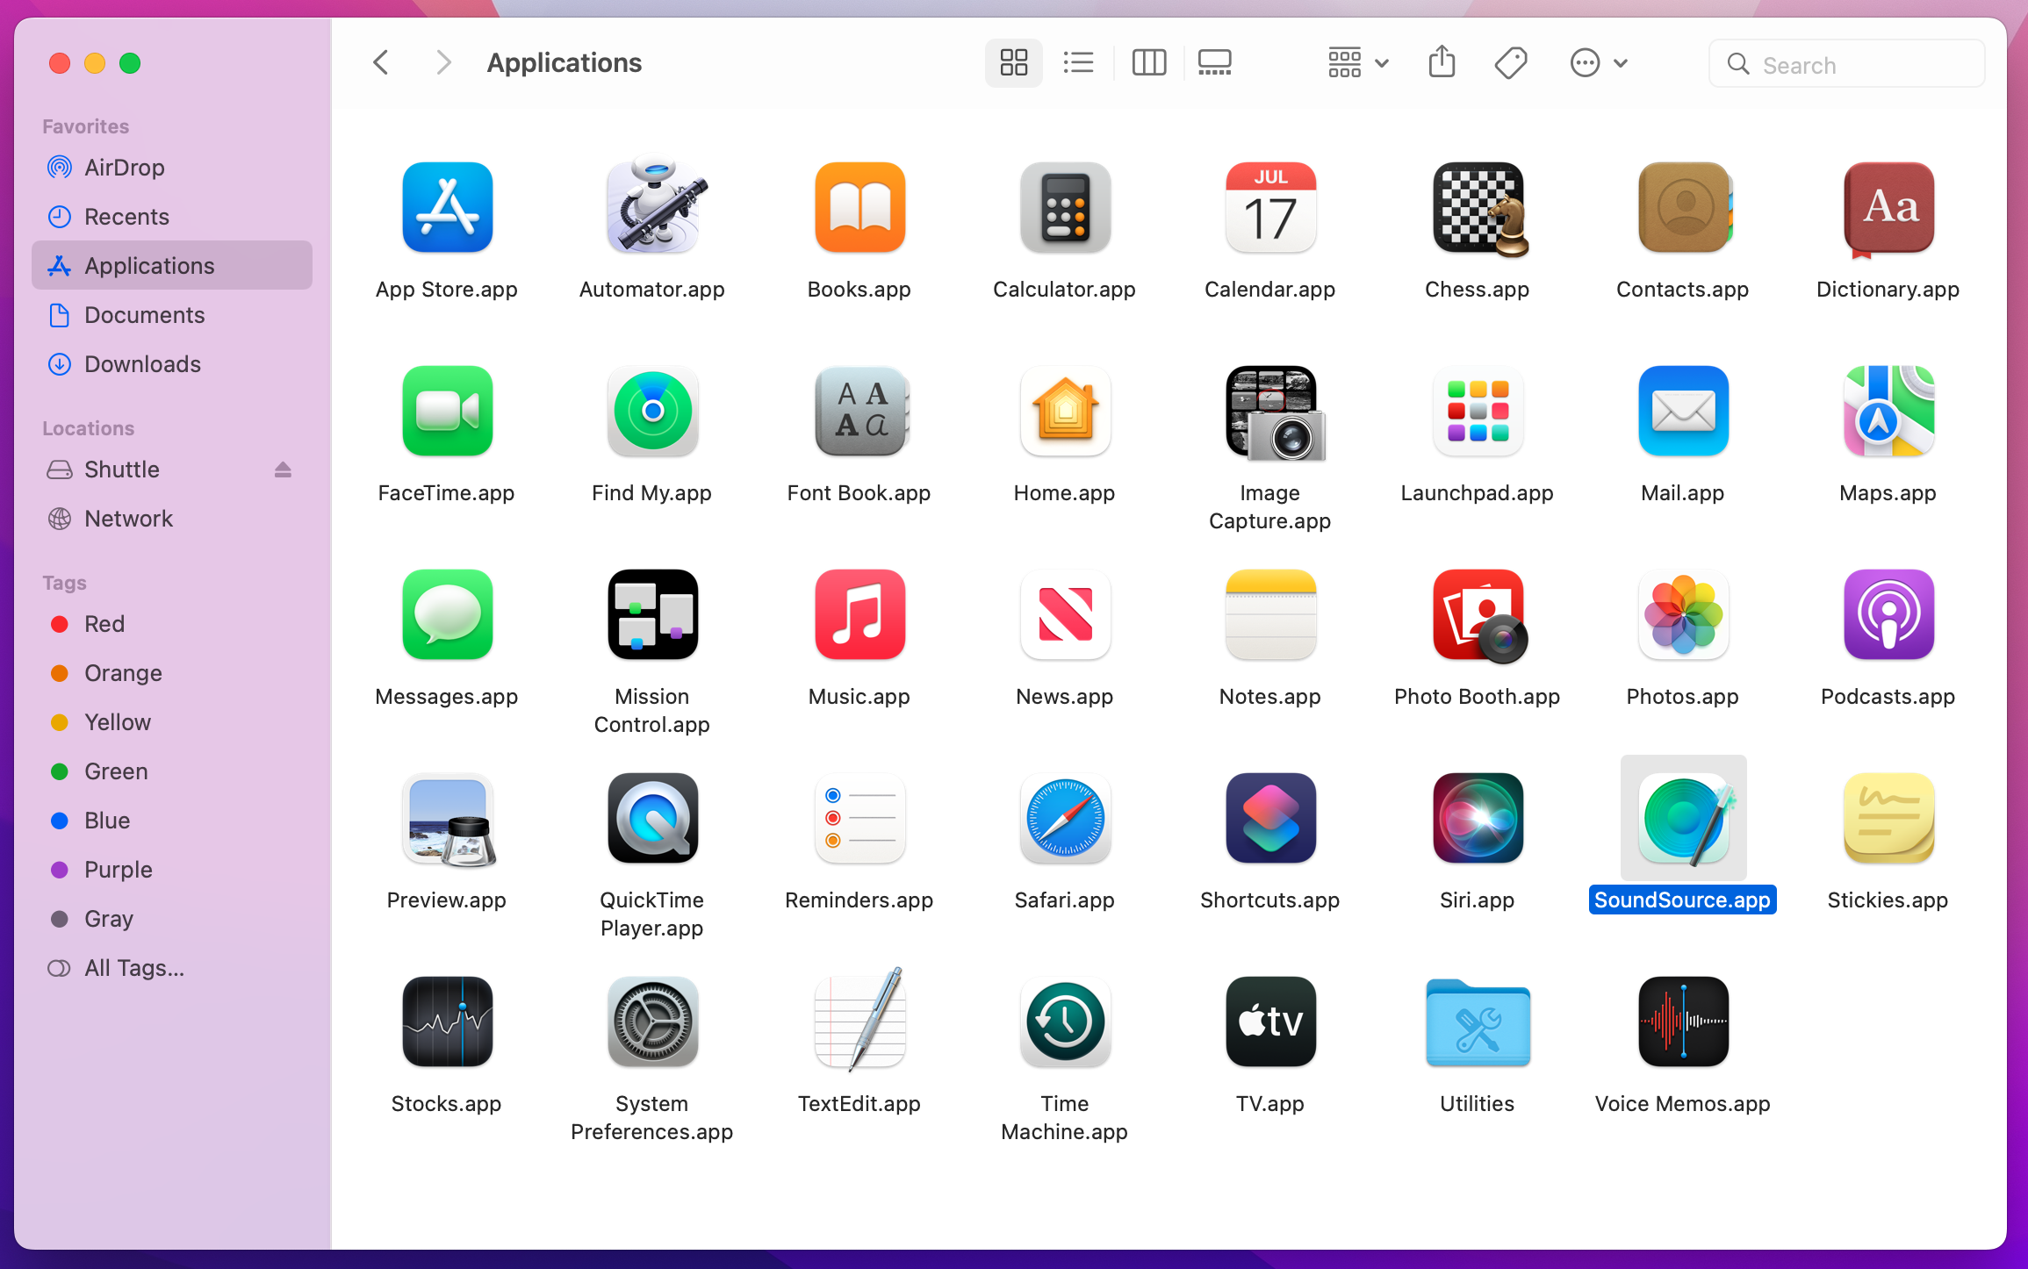Select the Utilities folder
The height and width of the screenshot is (1269, 2028).
pos(1478,1022)
